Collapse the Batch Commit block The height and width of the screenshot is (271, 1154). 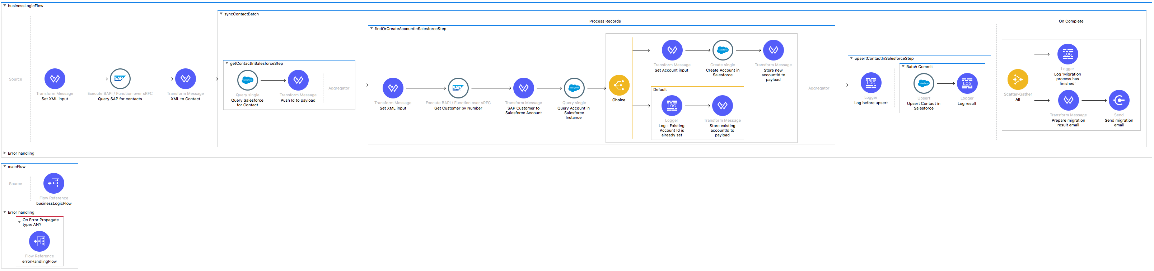coord(903,67)
